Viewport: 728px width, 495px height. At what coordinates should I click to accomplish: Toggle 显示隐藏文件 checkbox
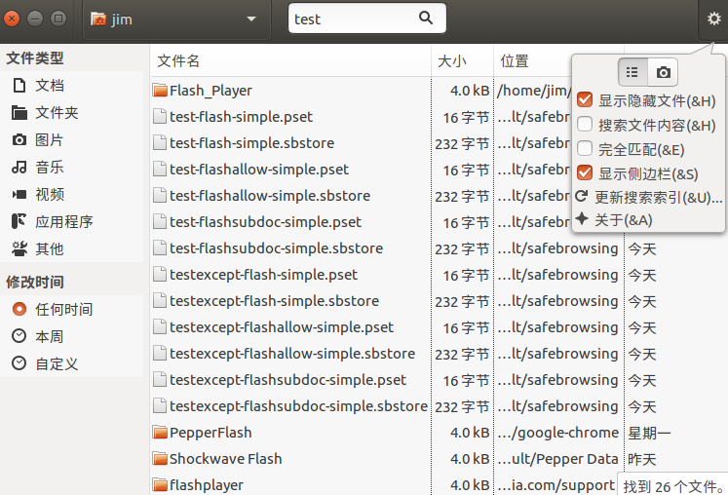pos(585,99)
